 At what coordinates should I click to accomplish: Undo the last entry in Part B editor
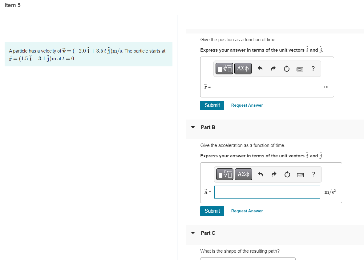(261, 174)
